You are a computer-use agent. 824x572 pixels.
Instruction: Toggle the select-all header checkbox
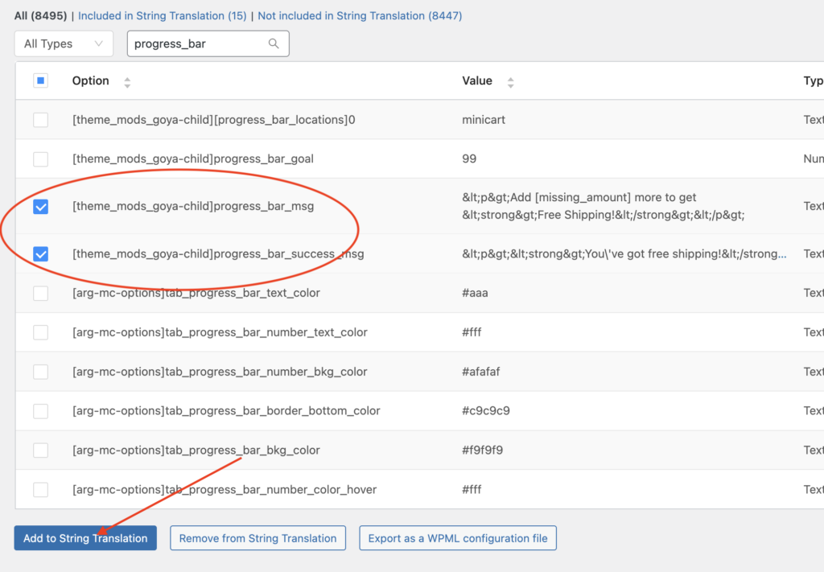click(x=40, y=81)
